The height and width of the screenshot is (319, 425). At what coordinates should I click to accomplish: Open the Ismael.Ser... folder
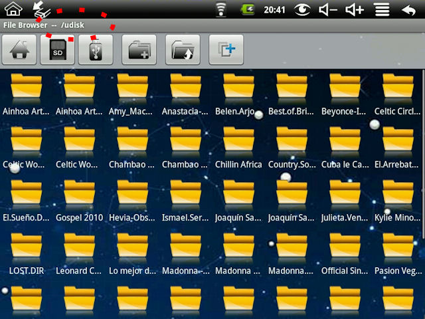click(x=186, y=201)
